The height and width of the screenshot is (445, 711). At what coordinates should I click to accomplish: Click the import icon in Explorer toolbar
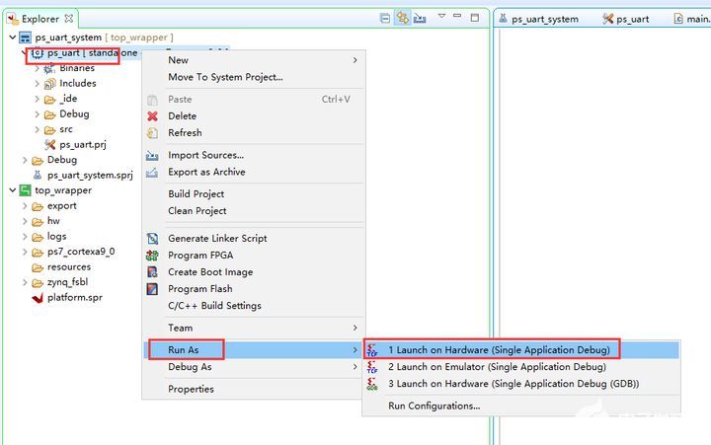pos(420,19)
